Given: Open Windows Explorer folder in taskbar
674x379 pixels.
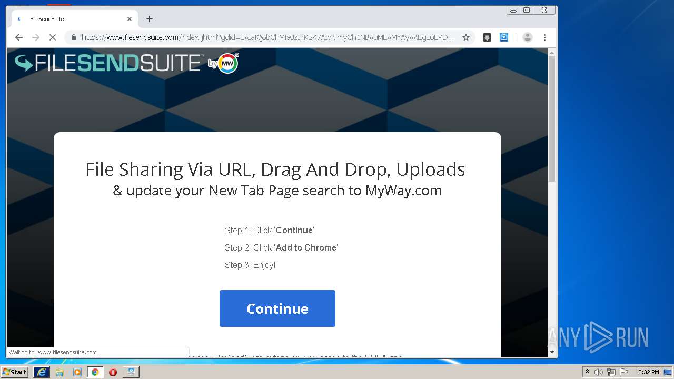Looking at the screenshot, I should [60, 372].
